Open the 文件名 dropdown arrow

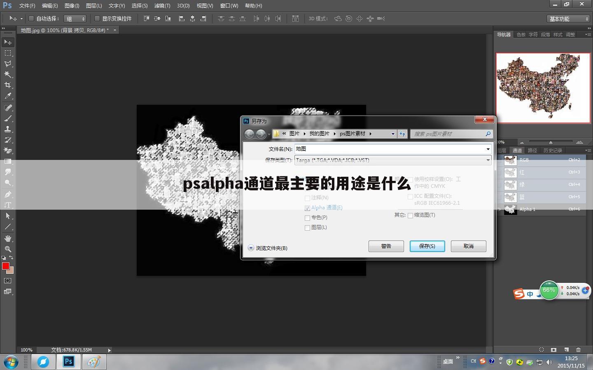tap(488, 149)
